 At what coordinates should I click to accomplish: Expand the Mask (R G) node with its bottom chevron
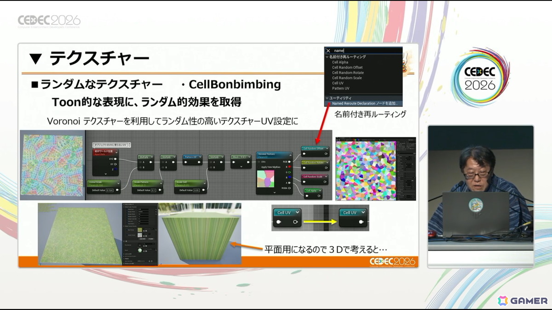(241, 167)
